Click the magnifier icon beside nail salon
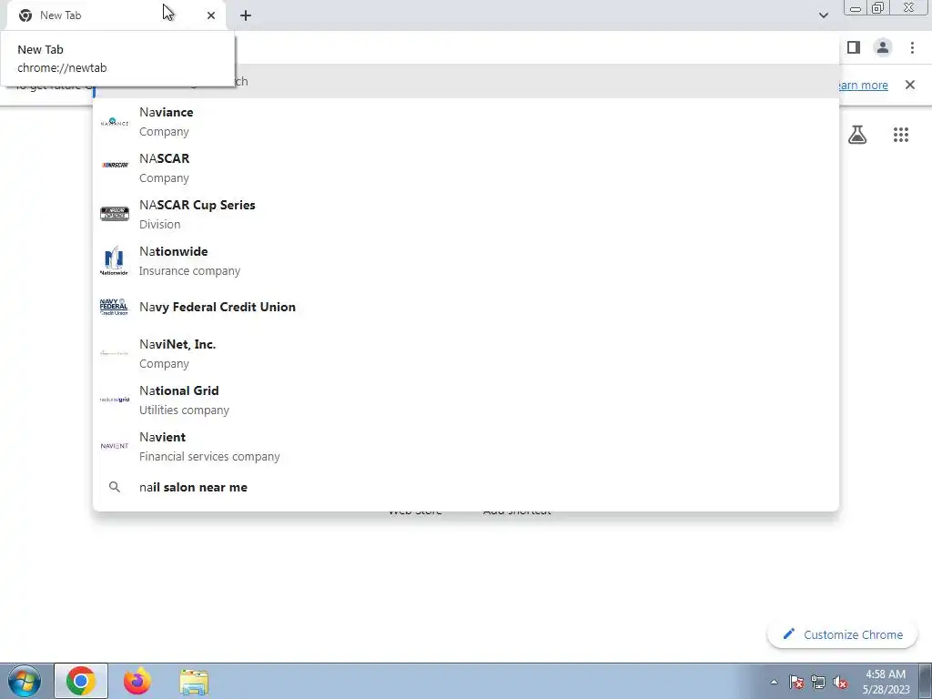This screenshot has height=699, width=932. 115,488
